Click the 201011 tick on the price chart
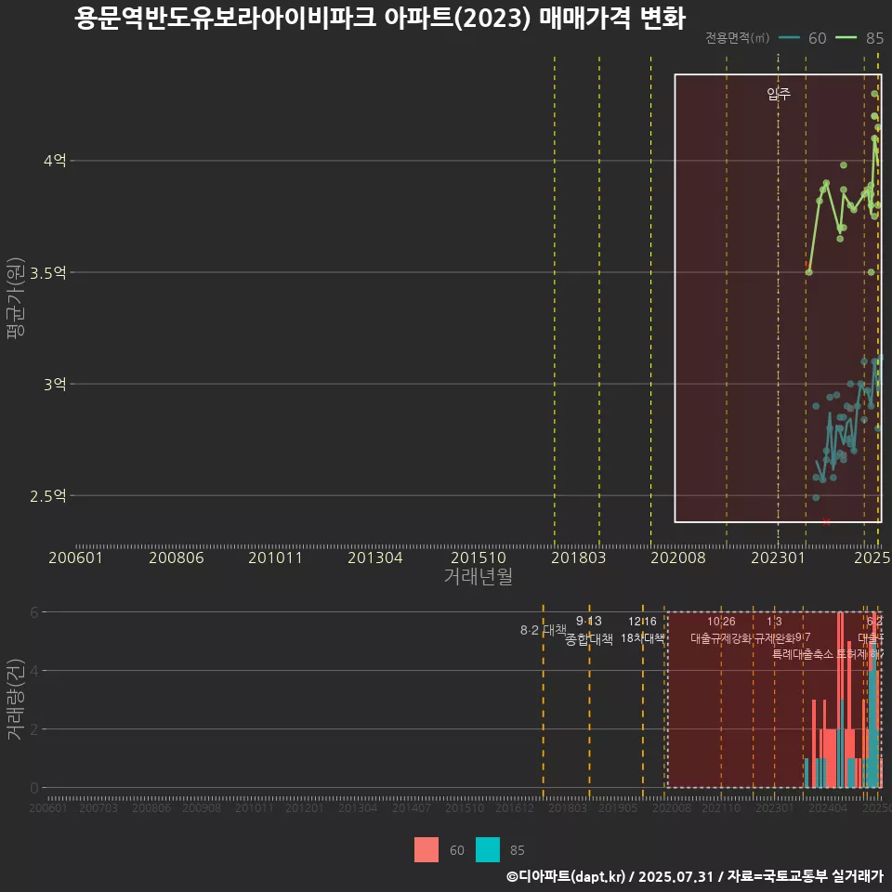The width and height of the screenshot is (892, 892). 275,557
